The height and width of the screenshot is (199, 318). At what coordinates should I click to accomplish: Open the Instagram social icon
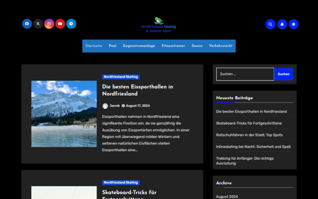[x=49, y=24]
